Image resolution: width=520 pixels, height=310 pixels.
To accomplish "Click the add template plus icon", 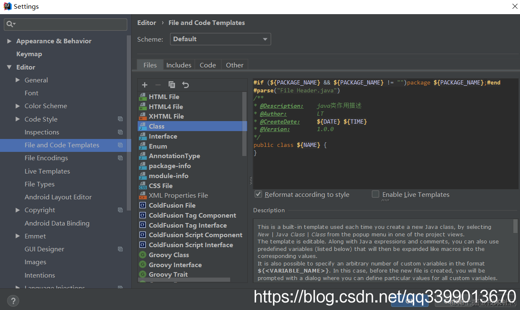I will 145,85.
